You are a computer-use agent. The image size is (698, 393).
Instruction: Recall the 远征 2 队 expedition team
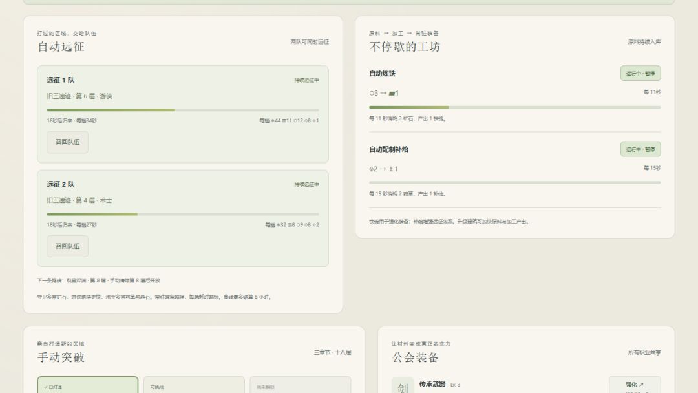(68, 246)
